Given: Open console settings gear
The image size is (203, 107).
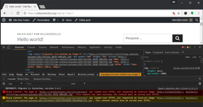Looking at the screenshot, I should click(x=200, y=84).
